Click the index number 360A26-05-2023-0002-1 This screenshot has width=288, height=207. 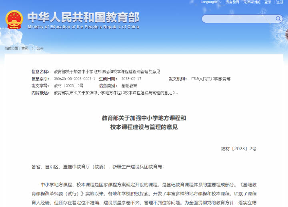pyautogui.click(x=74, y=79)
